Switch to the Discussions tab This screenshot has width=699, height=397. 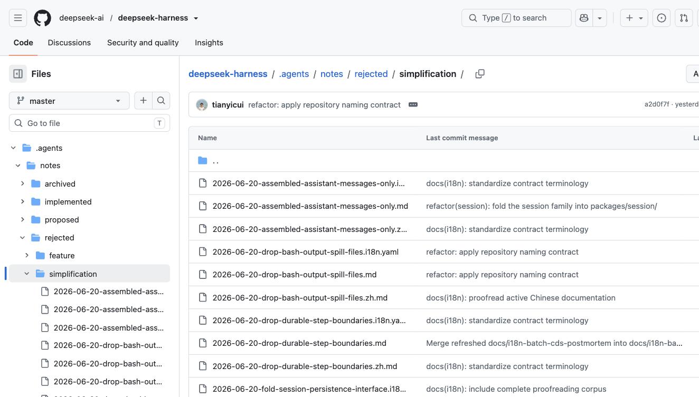pyautogui.click(x=69, y=43)
